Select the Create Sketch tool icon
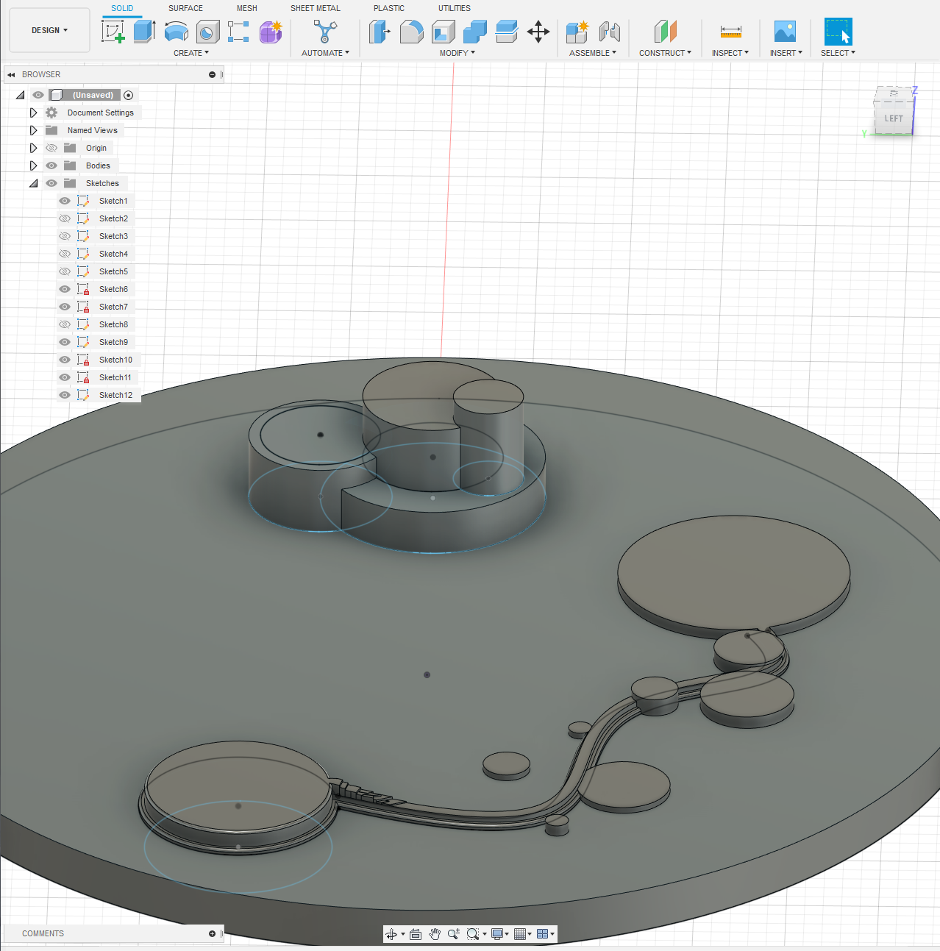The image size is (940, 951). pyautogui.click(x=113, y=32)
